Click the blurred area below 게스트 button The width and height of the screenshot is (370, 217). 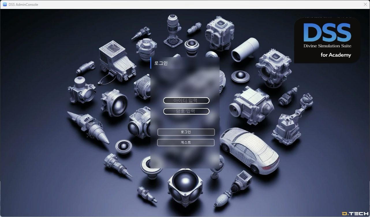(x=185, y=157)
